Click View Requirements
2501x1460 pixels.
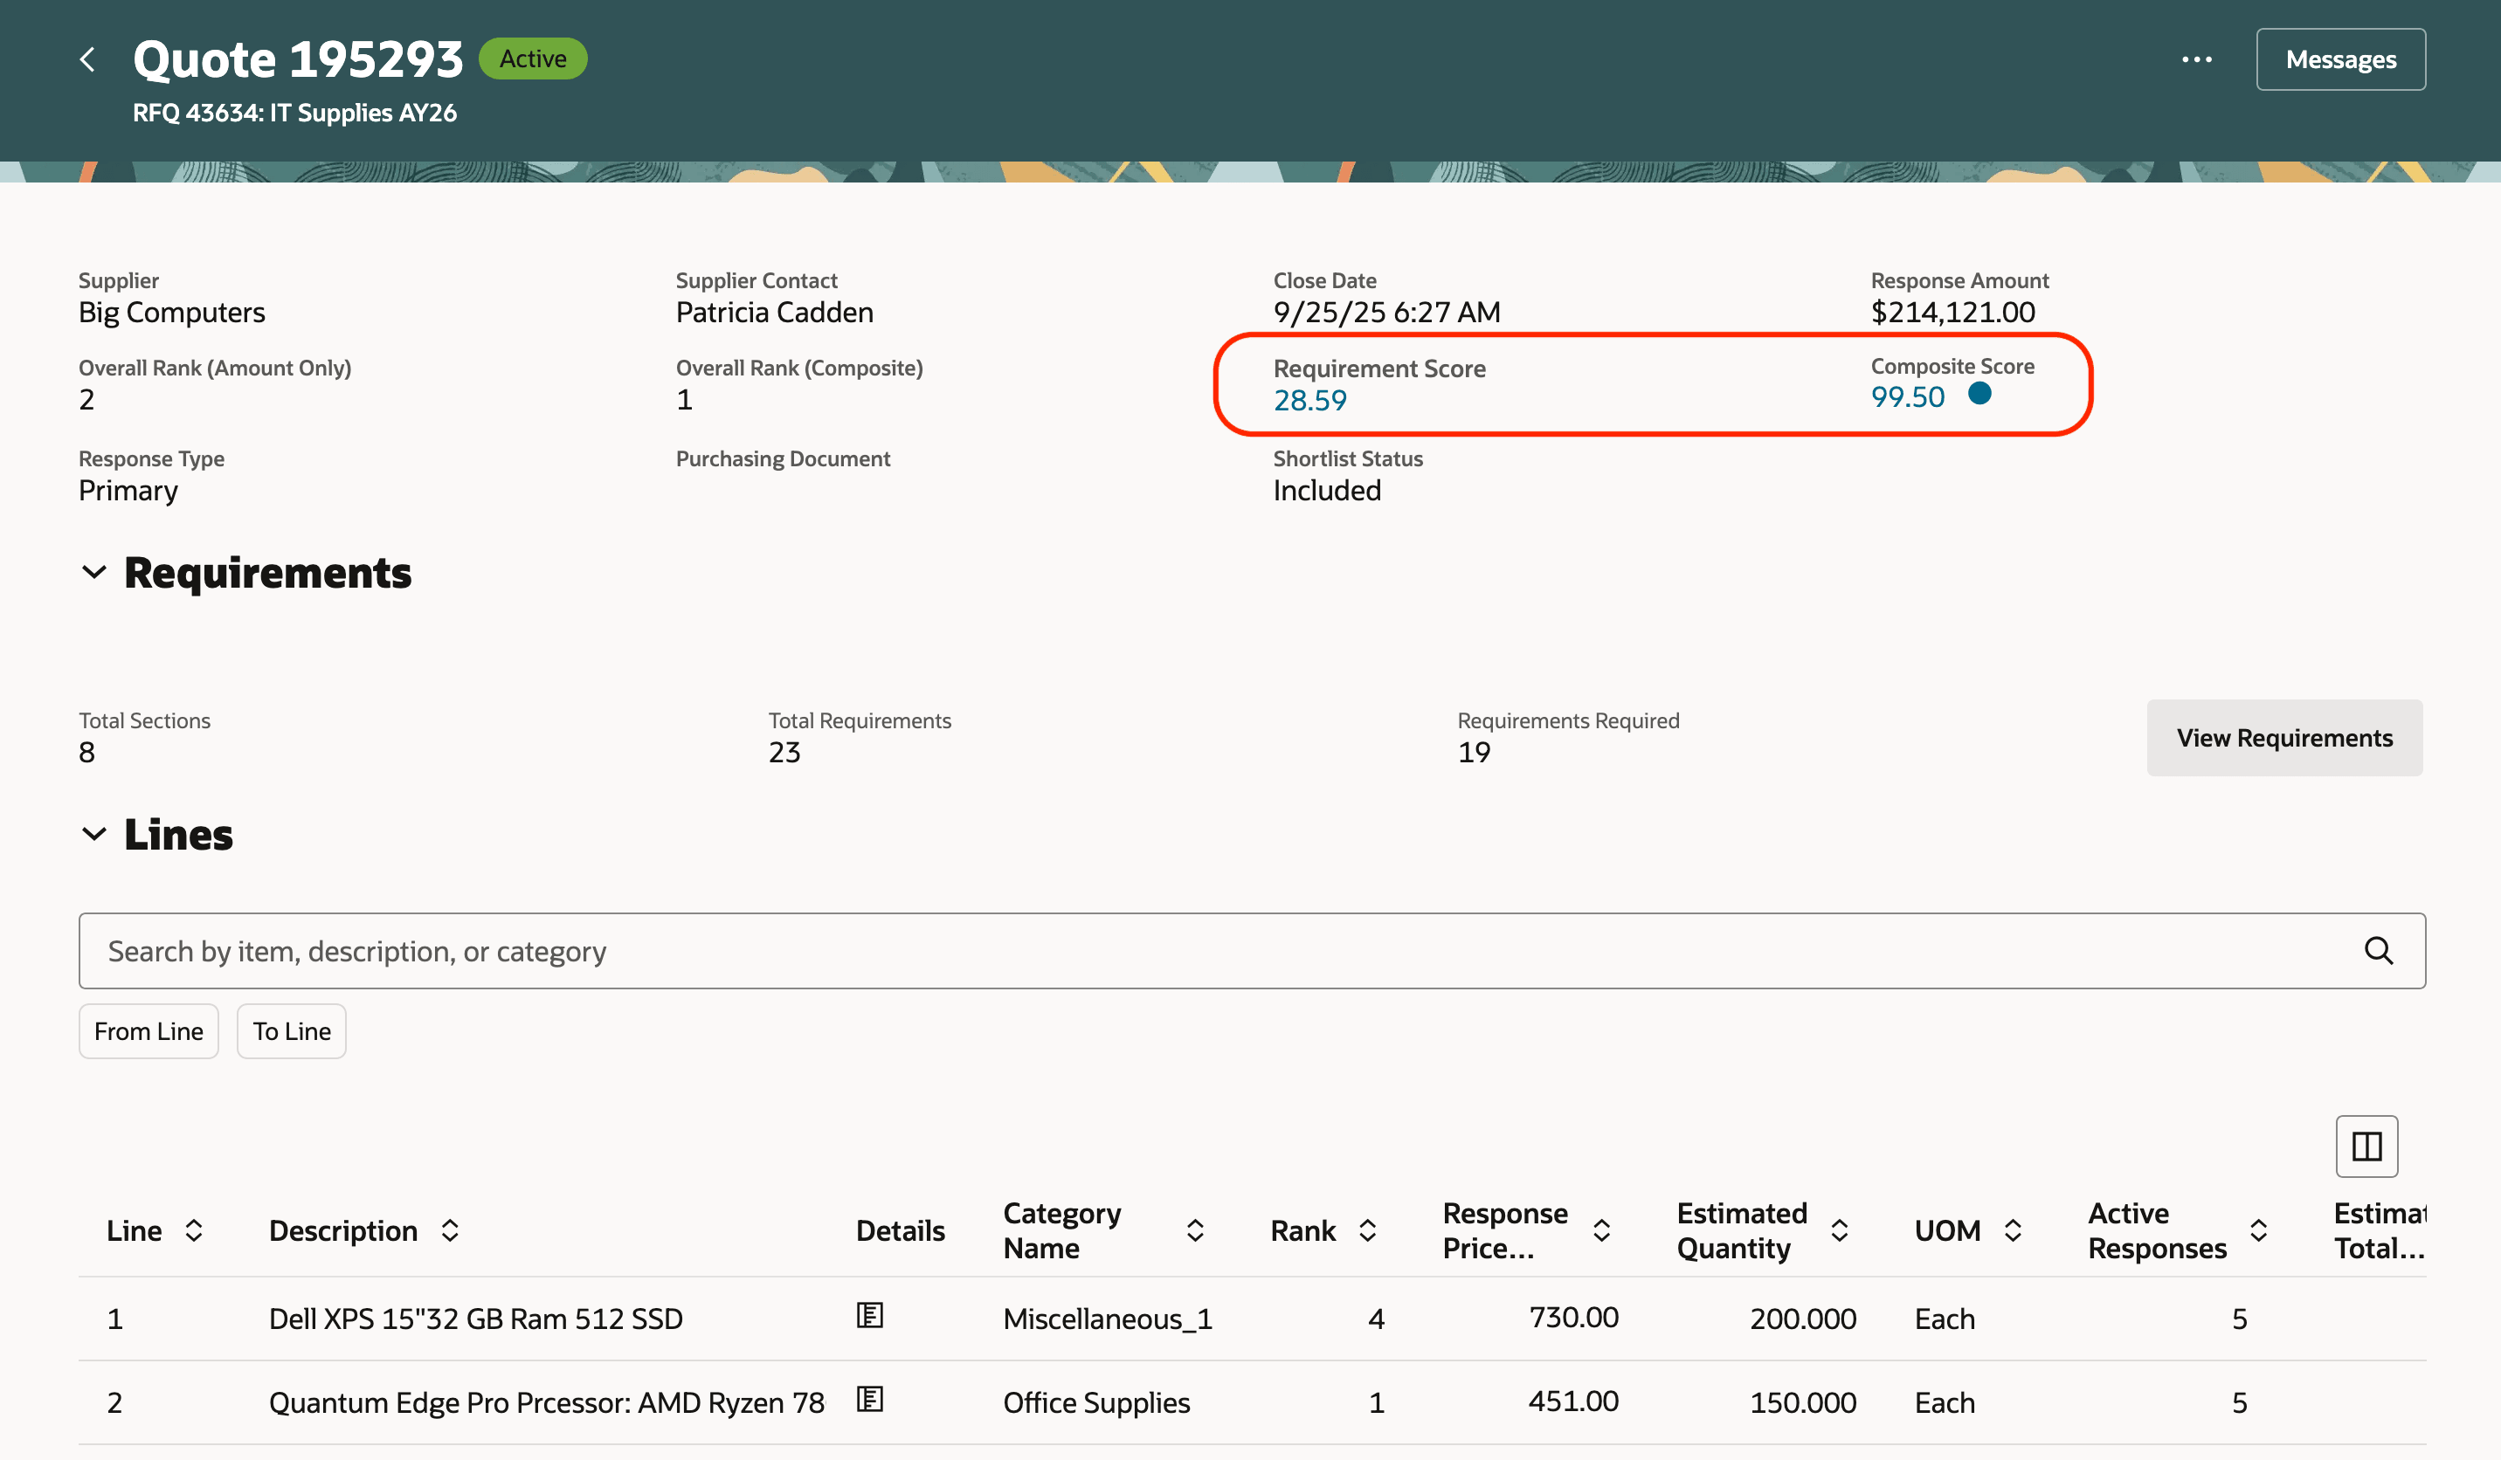pyautogui.click(x=2284, y=738)
